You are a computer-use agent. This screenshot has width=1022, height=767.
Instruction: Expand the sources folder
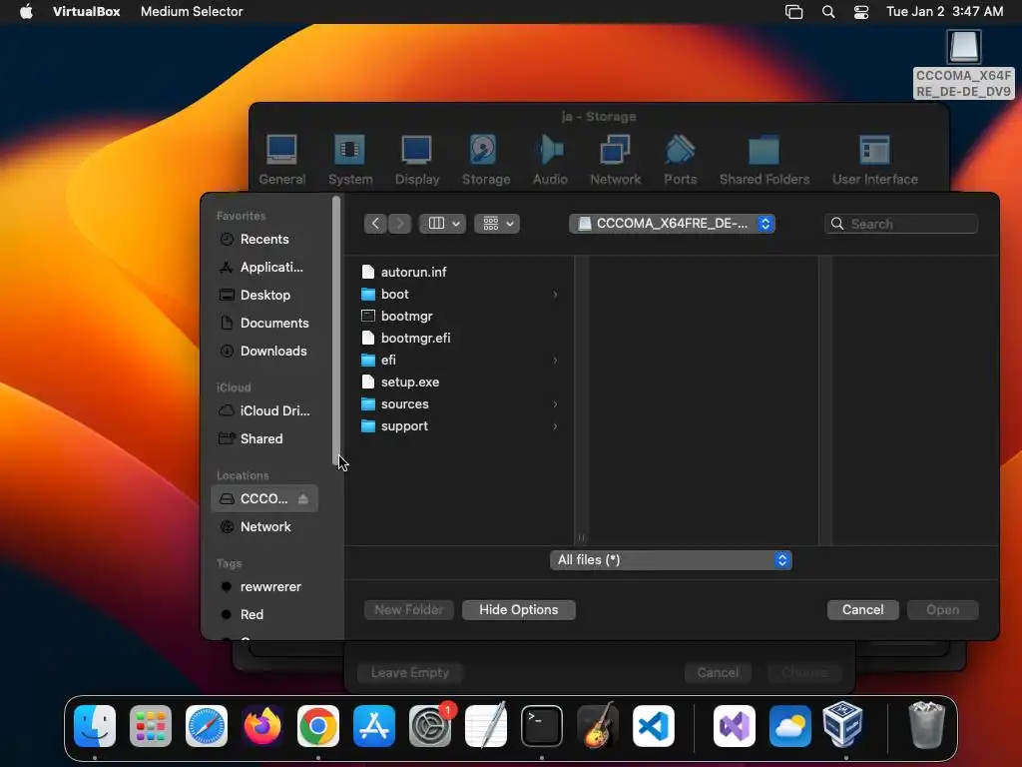555,404
